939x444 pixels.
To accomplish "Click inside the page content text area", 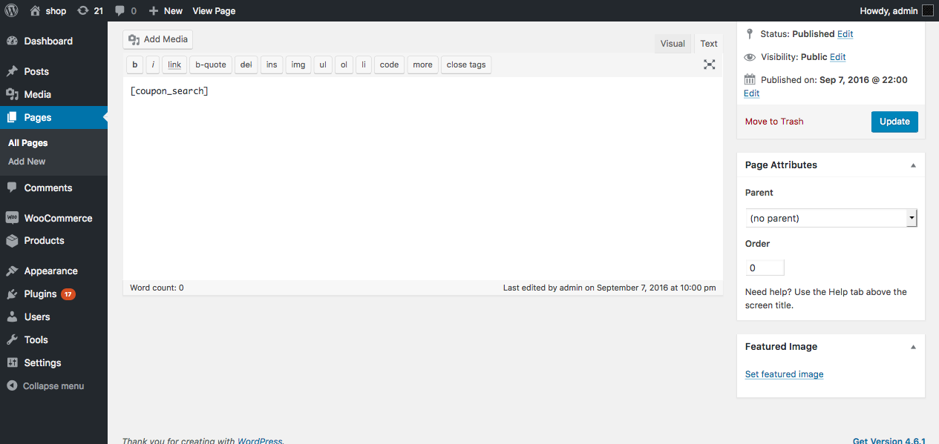I will 423,178.
